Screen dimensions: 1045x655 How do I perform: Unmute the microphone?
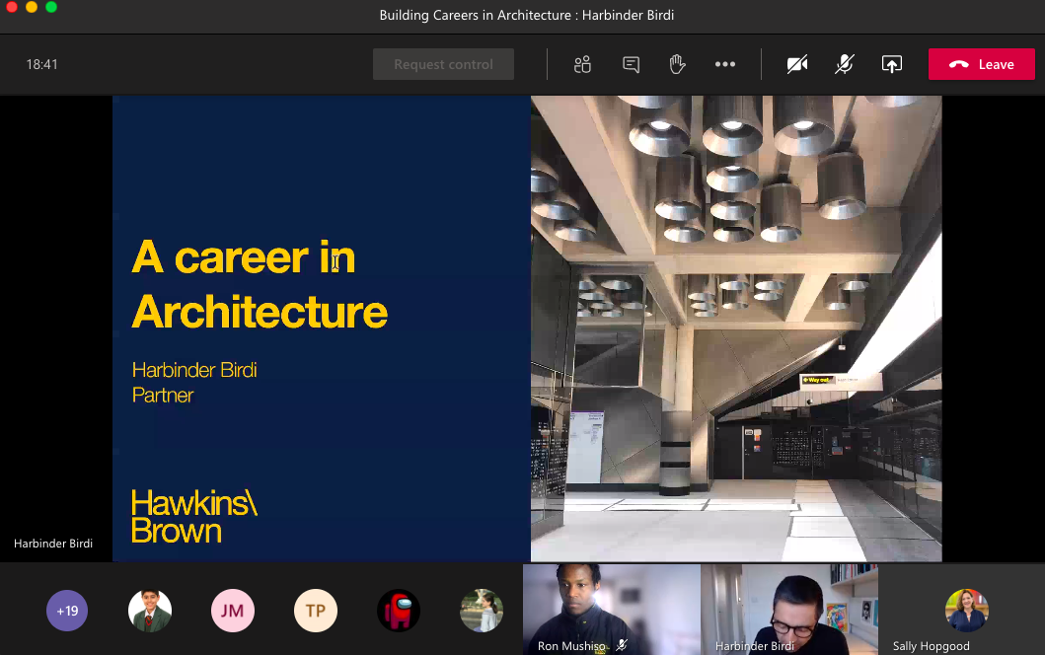[845, 65]
